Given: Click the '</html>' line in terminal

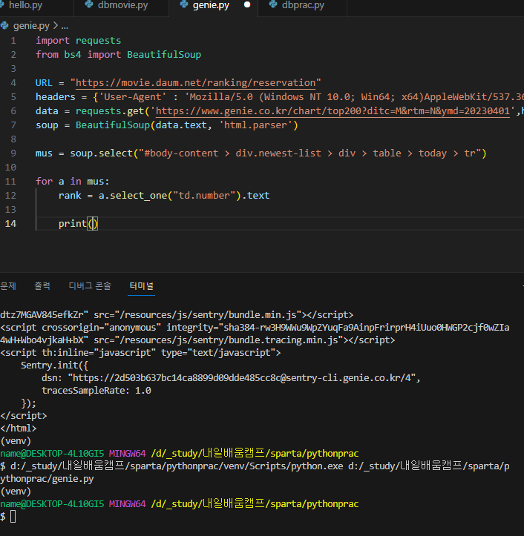Looking at the screenshot, I should (18, 429).
